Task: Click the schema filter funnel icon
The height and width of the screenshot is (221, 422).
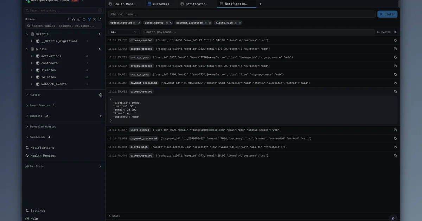Action: click(x=89, y=19)
